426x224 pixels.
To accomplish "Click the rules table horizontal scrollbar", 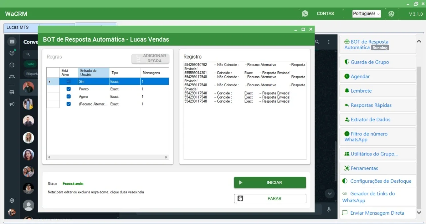I will (108, 157).
